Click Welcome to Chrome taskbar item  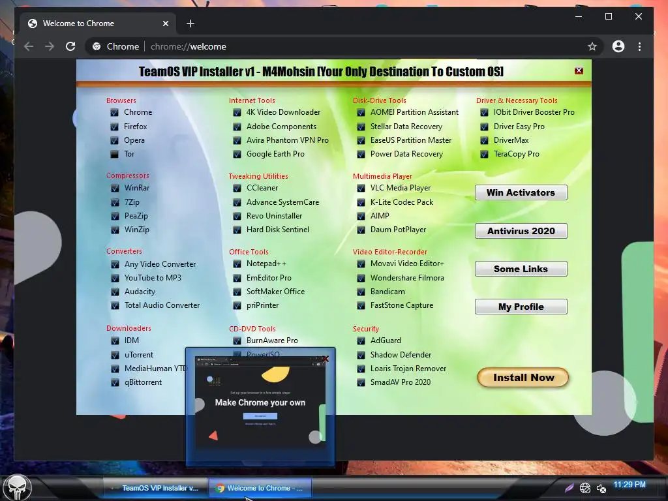[x=260, y=488]
